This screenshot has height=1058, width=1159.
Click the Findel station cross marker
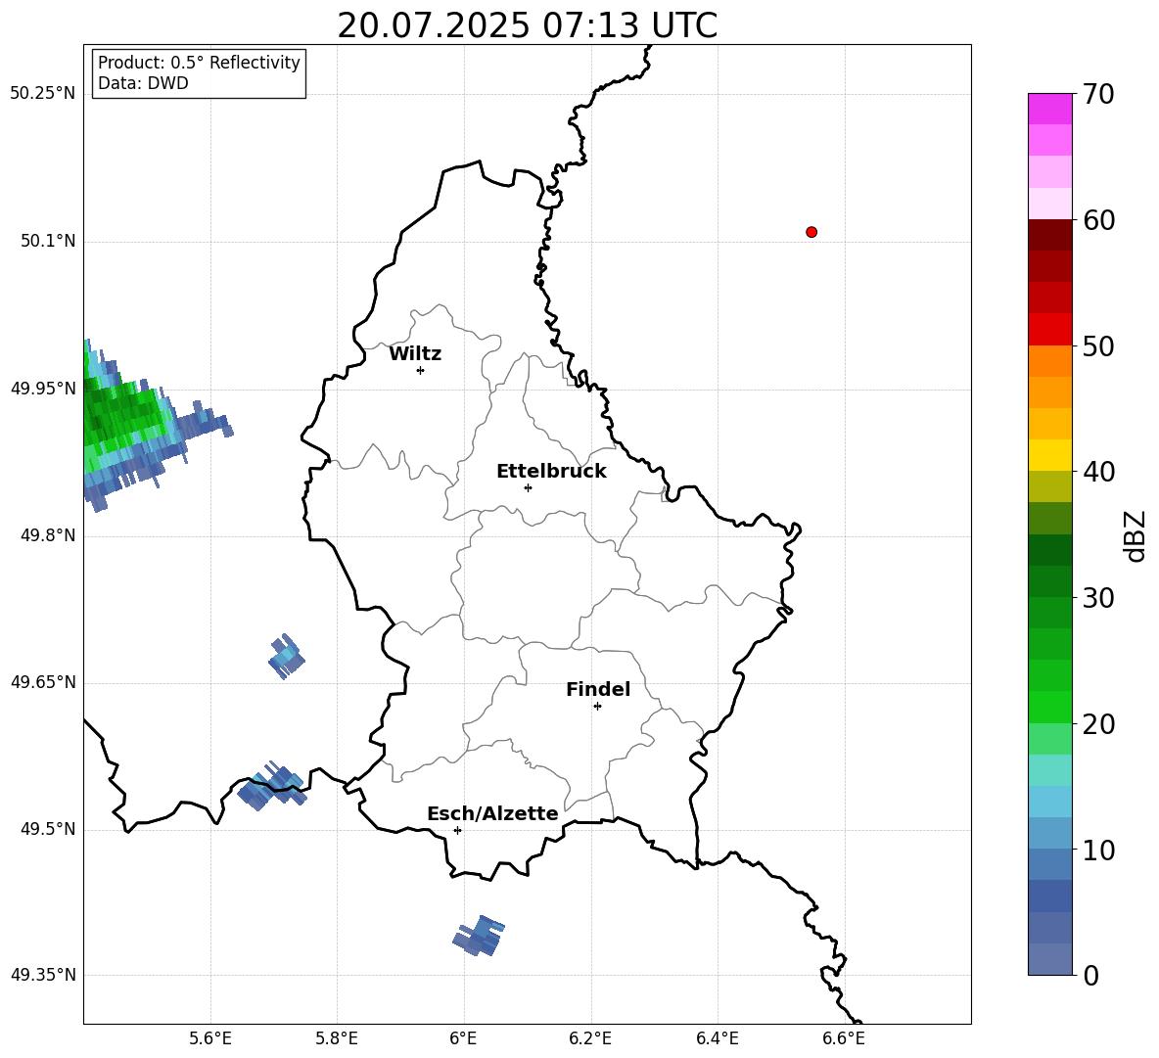(x=597, y=707)
